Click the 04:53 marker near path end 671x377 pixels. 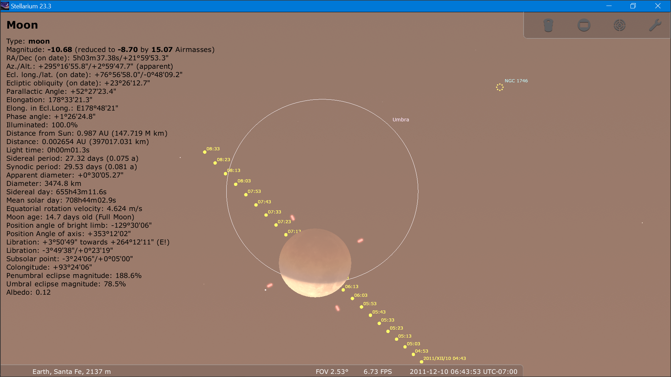pos(413,354)
